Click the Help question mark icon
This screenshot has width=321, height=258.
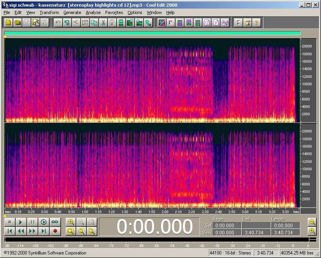pos(256,23)
